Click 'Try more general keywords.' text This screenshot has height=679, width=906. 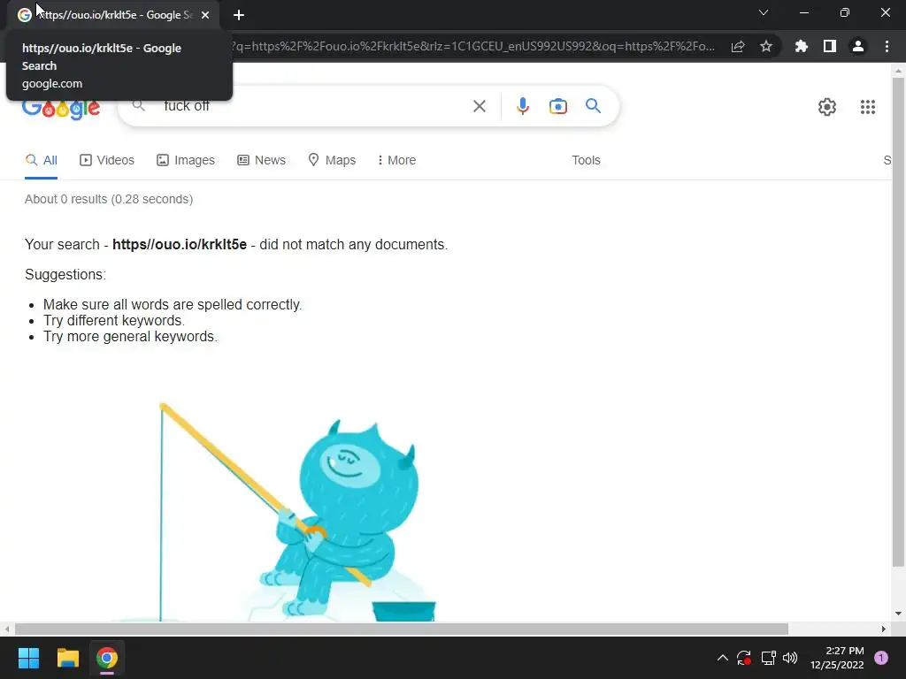[130, 337]
